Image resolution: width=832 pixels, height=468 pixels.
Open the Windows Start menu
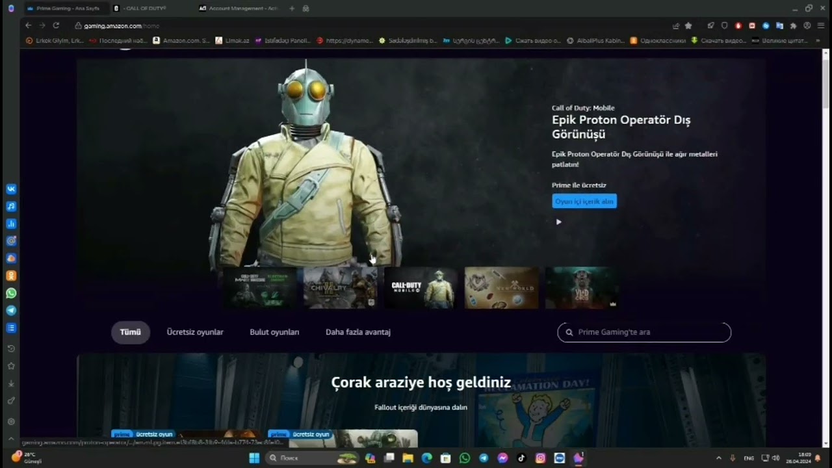click(254, 458)
